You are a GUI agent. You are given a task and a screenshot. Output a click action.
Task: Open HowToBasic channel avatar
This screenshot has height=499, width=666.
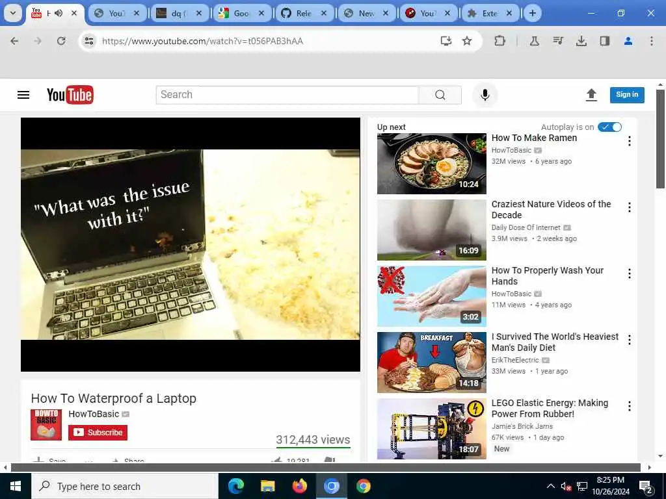coord(46,425)
